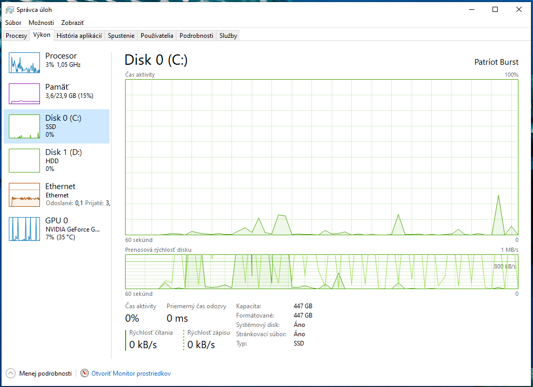Image resolution: width=533 pixels, height=387 pixels.
Task: Open the Ethernet network graph thumbnail
Action: click(x=24, y=195)
